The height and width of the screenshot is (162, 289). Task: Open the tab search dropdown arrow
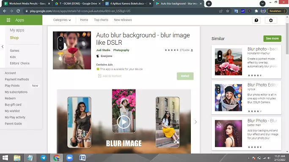pyautogui.click(x=262, y=3)
